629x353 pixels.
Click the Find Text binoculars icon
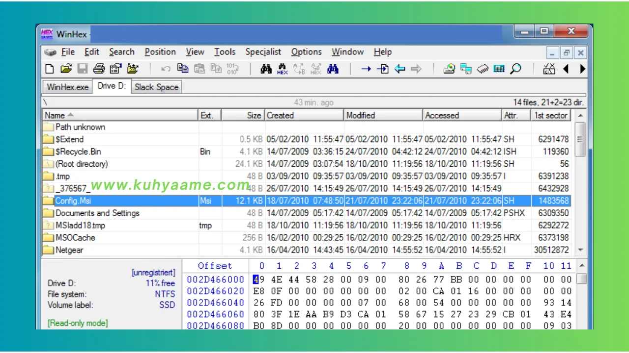(266, 69)
